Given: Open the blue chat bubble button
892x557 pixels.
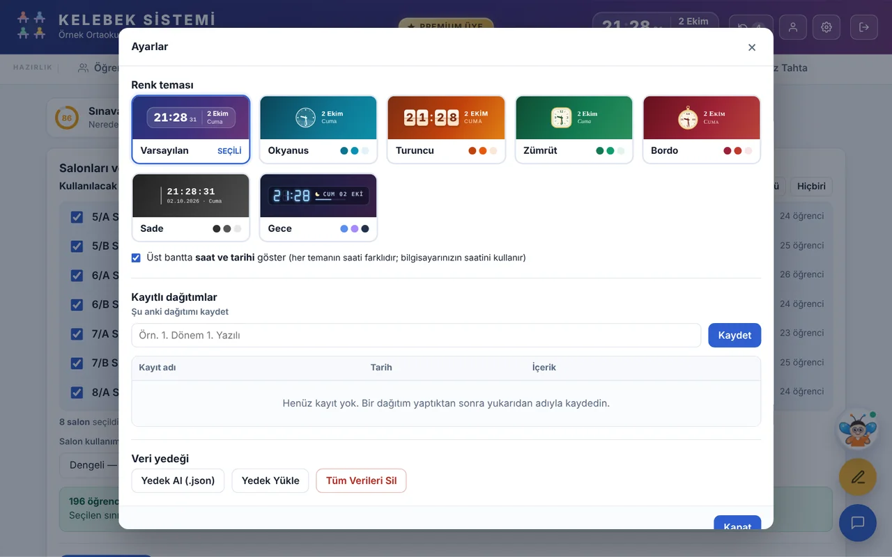Looking at the screenshot, I should click(858, 523).
